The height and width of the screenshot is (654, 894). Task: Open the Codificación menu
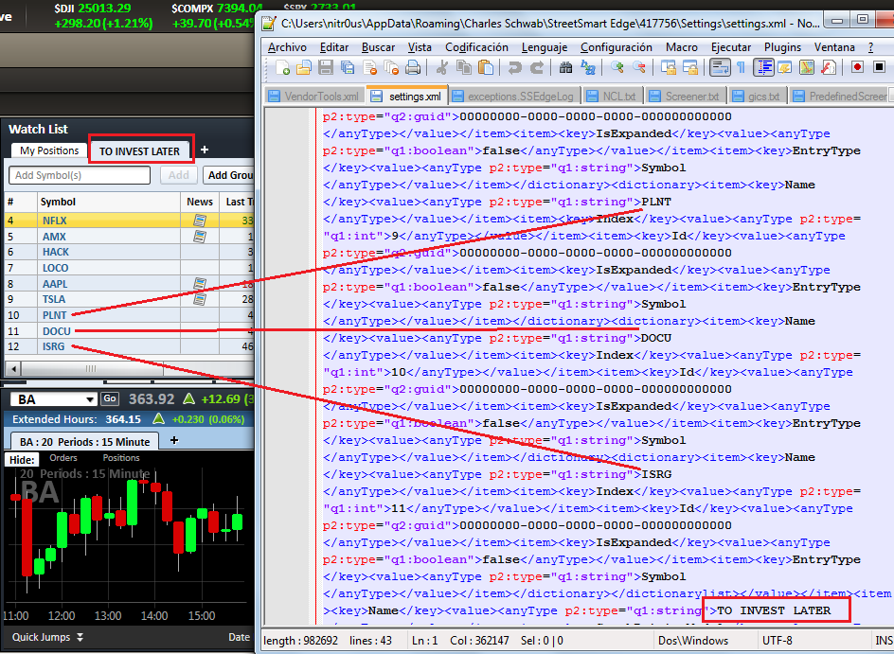click(x=476, y=47)
